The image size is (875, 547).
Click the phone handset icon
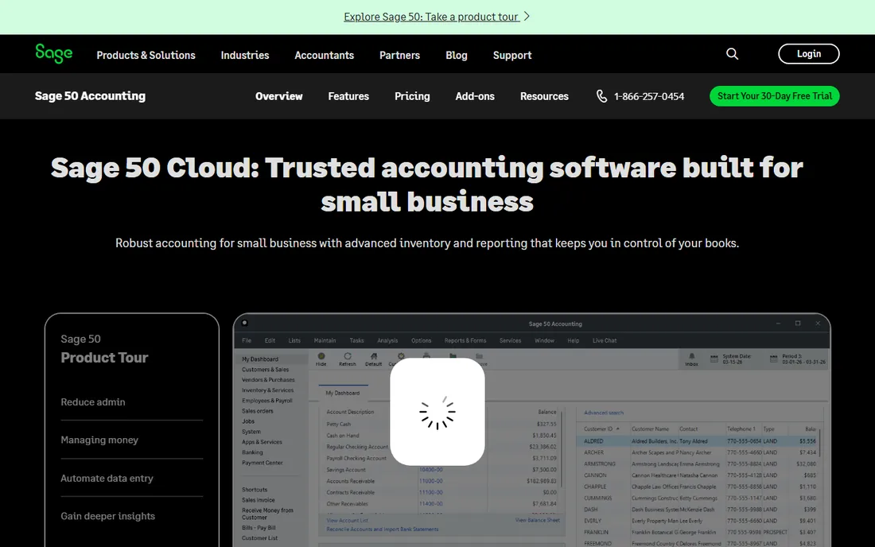click(601, 96)
